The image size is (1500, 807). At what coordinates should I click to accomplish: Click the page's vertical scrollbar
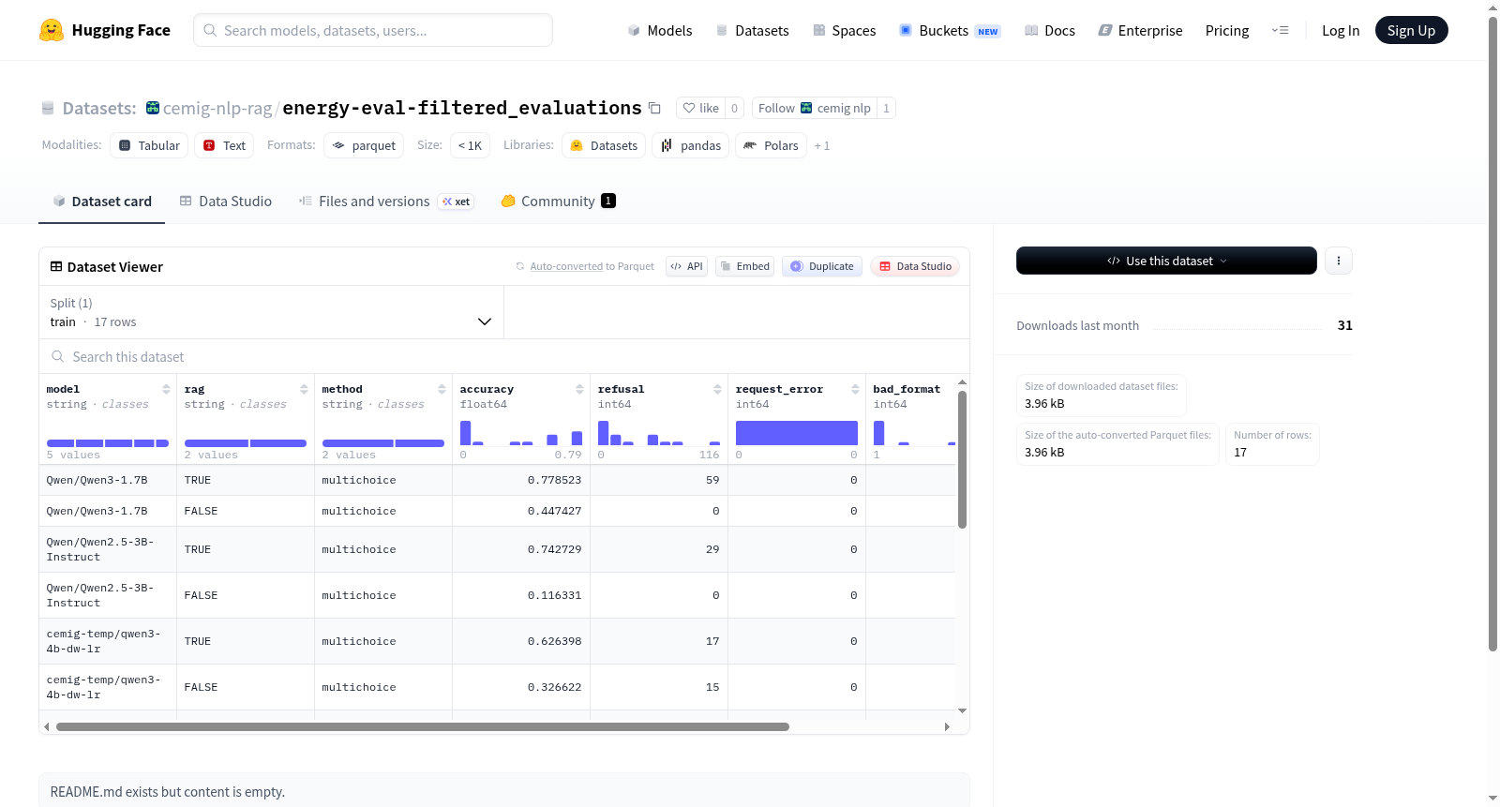coord(1492,333)
